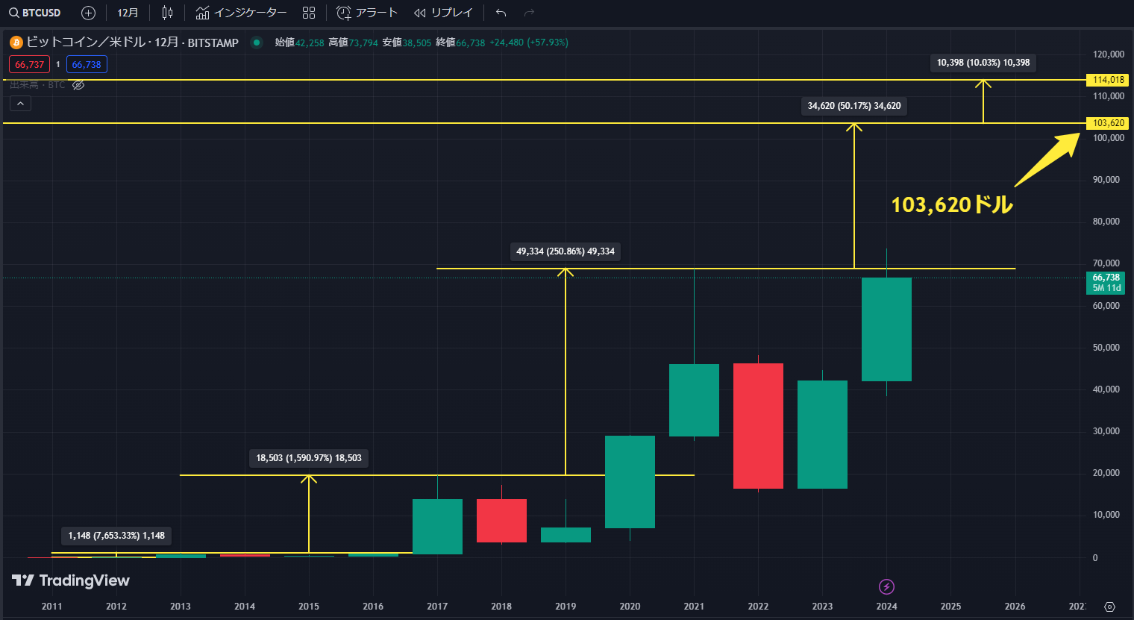Select the 103,620 price axis label
This screenshot has width=1134, height=620.
click(x=1108, y=123)
